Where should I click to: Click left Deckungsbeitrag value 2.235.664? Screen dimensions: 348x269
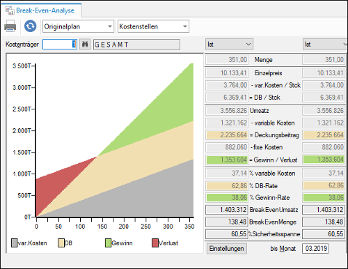pos(227,135)
